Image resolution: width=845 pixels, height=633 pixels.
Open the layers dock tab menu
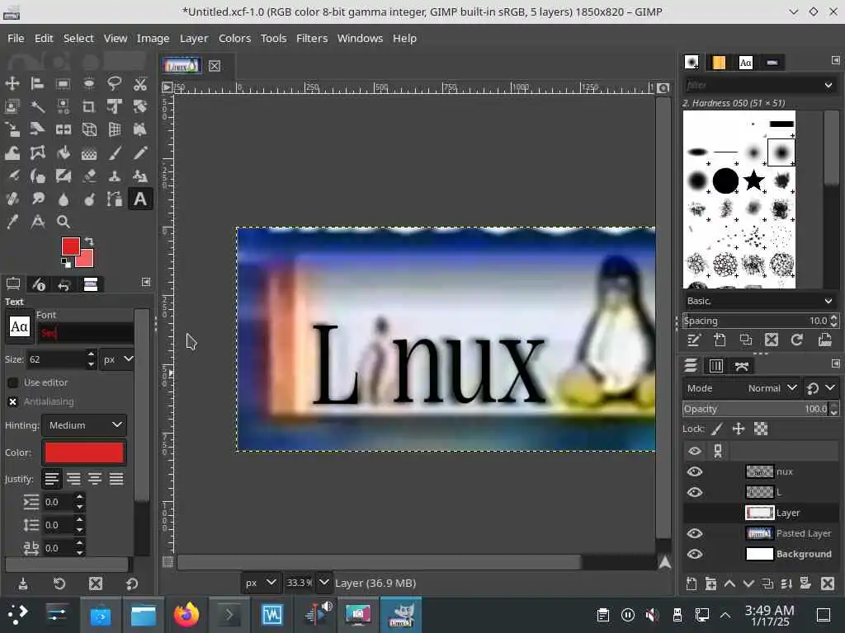[x=835, y=363]
